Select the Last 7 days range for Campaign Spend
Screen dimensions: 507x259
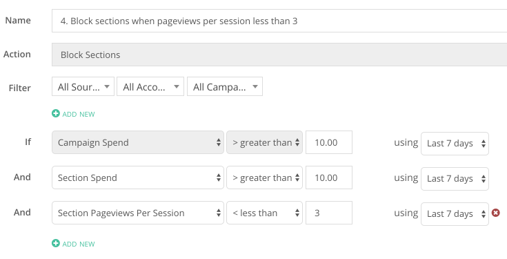(x=455, y=144)
